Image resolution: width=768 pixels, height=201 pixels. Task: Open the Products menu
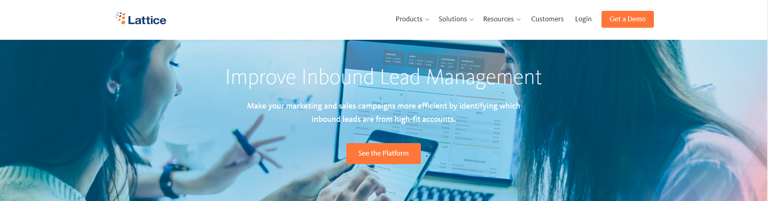click(x=409, y=19)
